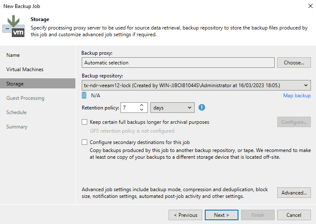The height and width of the screenshot is (224, 316).
Task: Enable keeping full backups for archival purposes
Action: pos(85,122)
